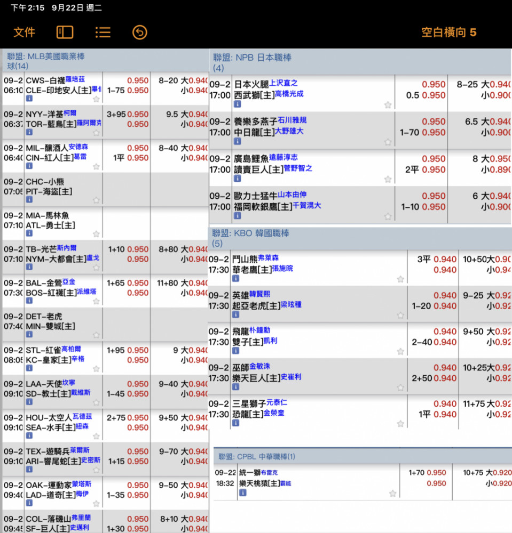Open info icon for 養樂多燕子 game
The image size is (512, 533).
[x=237, y=141]
